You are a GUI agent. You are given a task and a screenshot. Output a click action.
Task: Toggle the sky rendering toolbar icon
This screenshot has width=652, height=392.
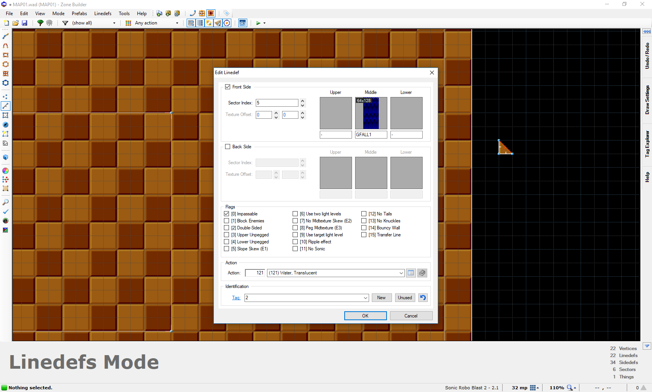243,23
